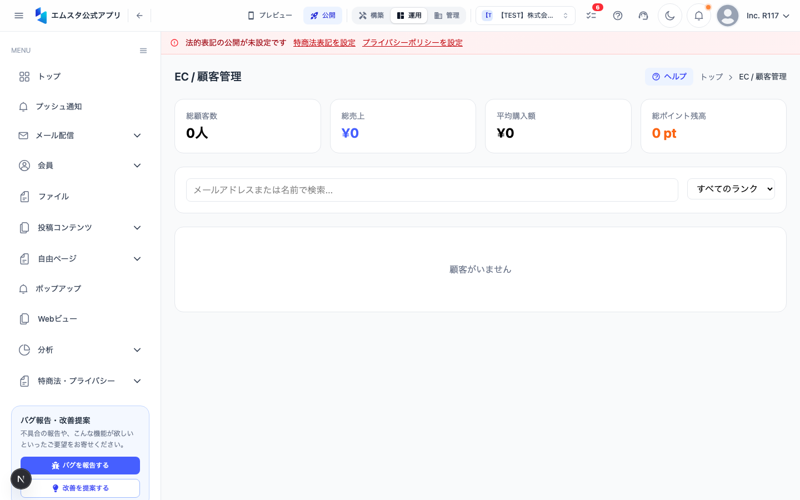Click the user avatar icon

728,16
